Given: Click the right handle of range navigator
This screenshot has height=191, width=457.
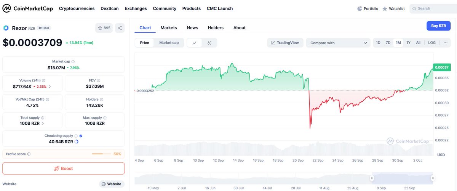Looking at the screenshot, I should point(433,178).
